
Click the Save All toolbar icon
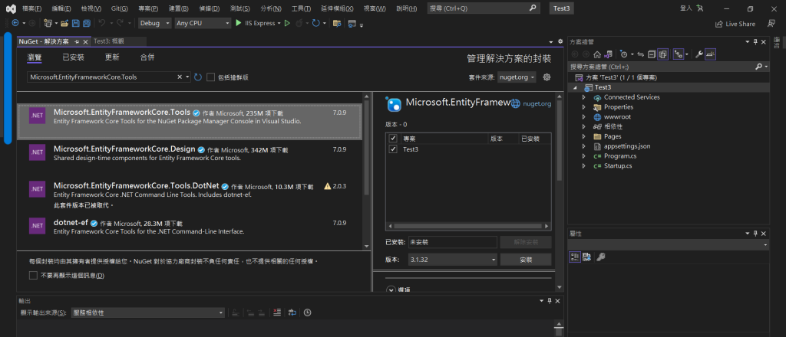tap(86, 23)
